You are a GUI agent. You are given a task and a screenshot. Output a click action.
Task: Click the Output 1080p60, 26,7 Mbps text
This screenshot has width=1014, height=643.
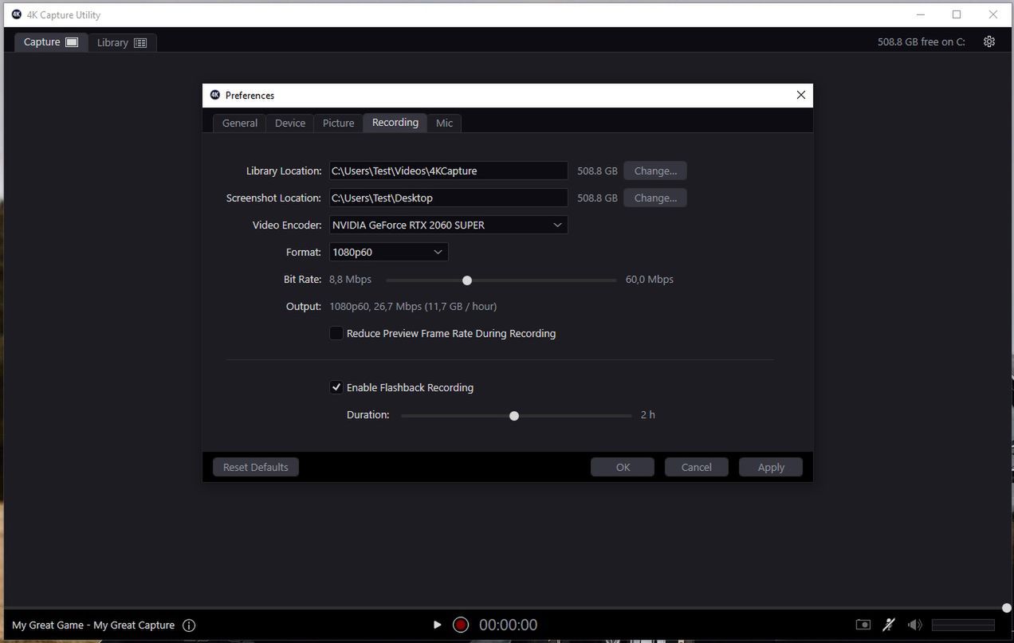[x=413, y=306]
